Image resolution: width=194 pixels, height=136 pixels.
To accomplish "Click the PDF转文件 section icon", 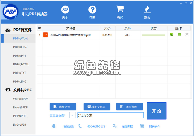I will 8,30.
